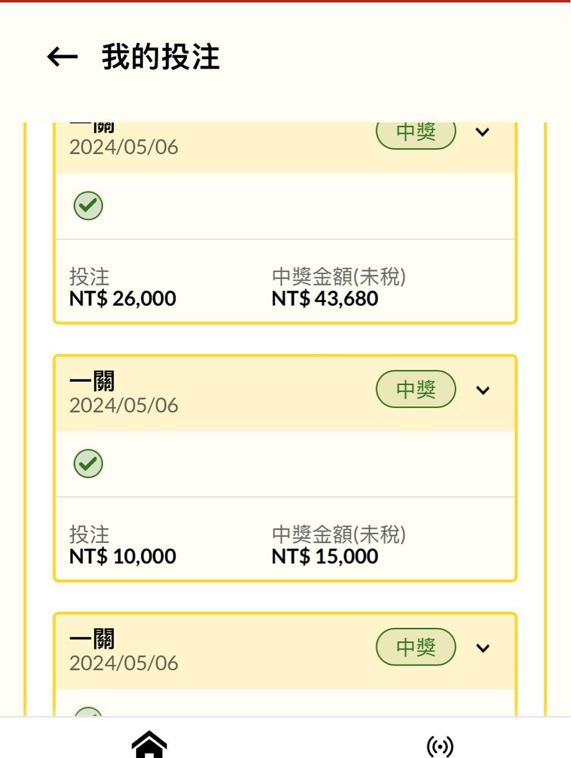Open the Home icon in bottom bar

(149, 744)
